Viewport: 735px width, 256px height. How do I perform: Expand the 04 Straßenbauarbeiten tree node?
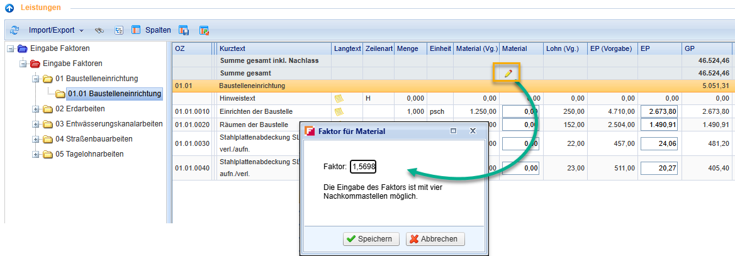click(x=36, y=139)
